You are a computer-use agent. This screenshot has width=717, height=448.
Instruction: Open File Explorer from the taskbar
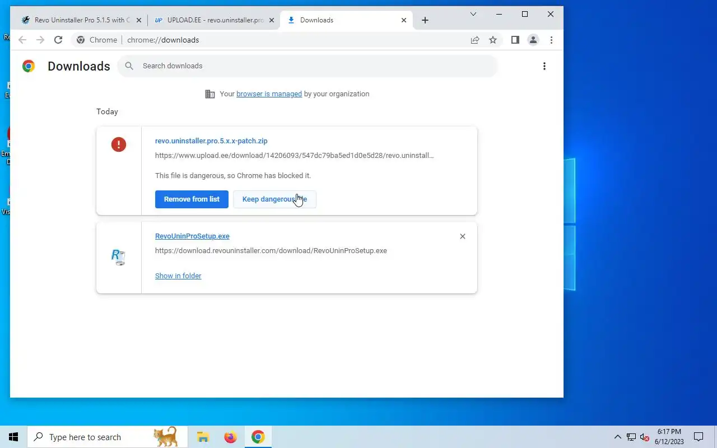203,437
